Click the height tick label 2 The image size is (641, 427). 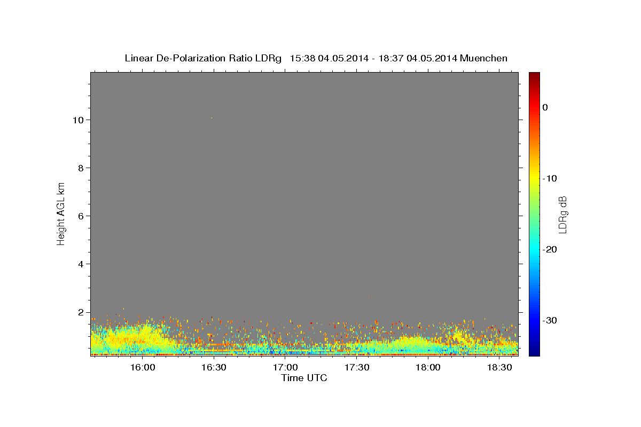click(x=81, y=312)
